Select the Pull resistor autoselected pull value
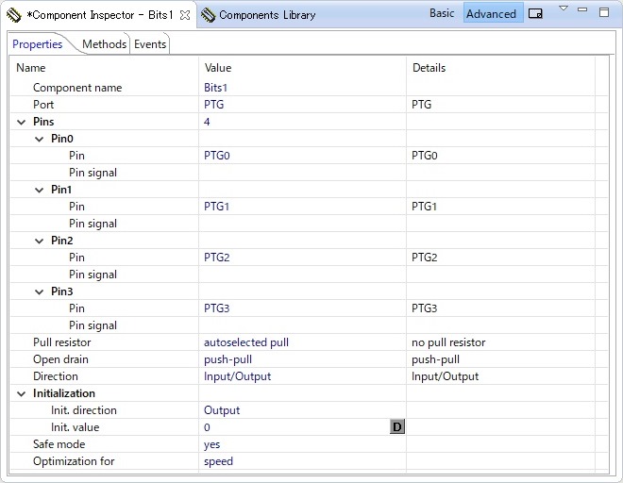This screenshot has height=483, width=623. pos(246,342)
